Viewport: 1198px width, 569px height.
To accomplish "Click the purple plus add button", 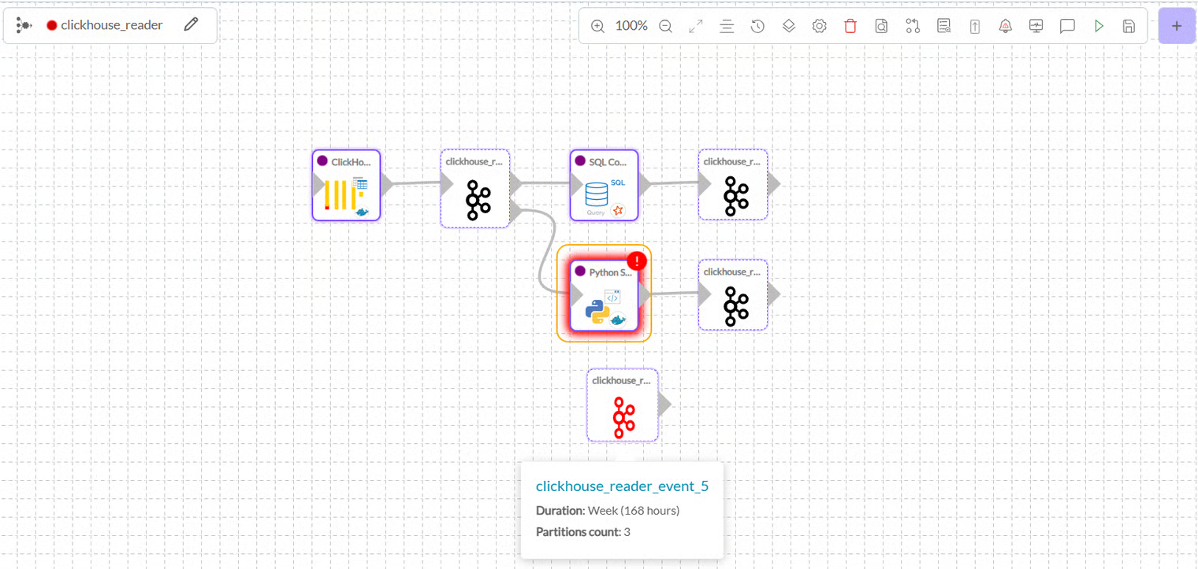I will [1176, 26].
